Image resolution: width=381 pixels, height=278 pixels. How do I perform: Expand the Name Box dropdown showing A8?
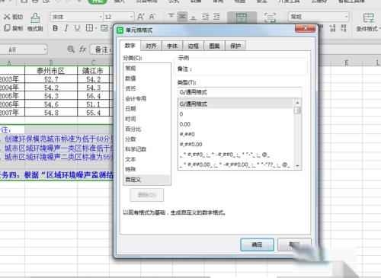pyautogui.click(x=45, y=49)
